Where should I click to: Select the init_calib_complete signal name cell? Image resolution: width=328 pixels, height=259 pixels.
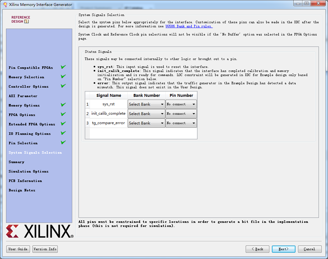point(108,114)
